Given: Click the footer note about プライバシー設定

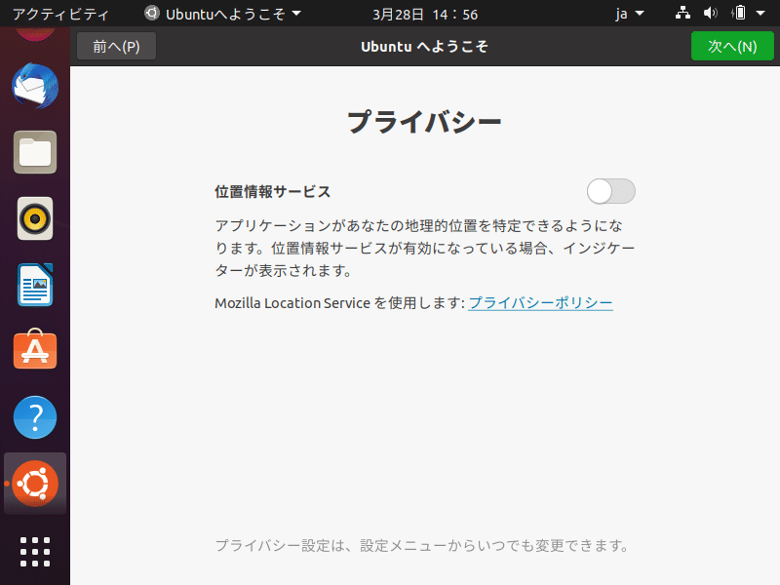Looking at the screenshot, I should pos(422,545).
